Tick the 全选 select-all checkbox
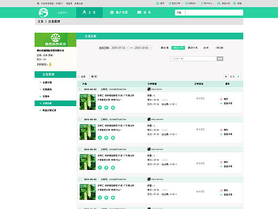278x209 pixels. pyautogui.click(x=79, y=77)
